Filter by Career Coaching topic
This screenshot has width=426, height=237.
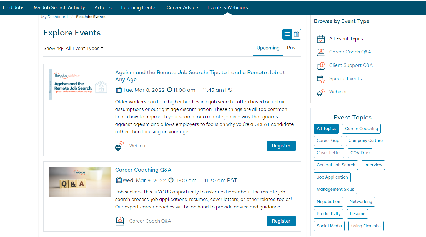coord(362,129)
